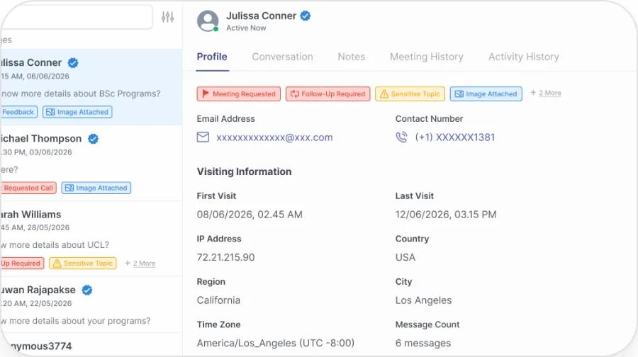Click Sensitive Topic tag in Sarah Williams' row
The height and width of the screenshot is (357, 638).
(83, 263)
